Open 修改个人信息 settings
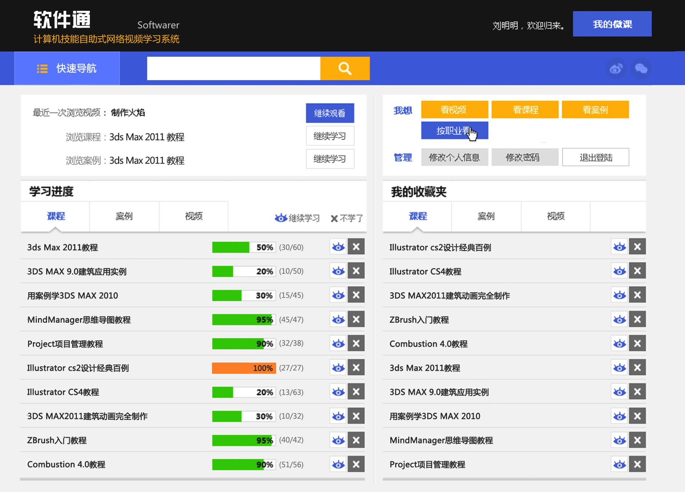Screen dimensions: 685x492 pos(455,157)
